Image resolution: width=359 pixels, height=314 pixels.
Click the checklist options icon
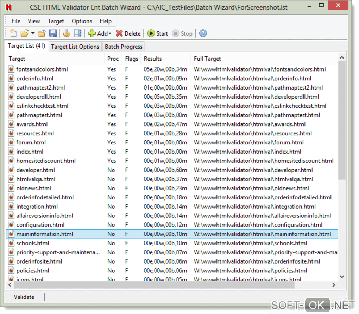point(78,33)
